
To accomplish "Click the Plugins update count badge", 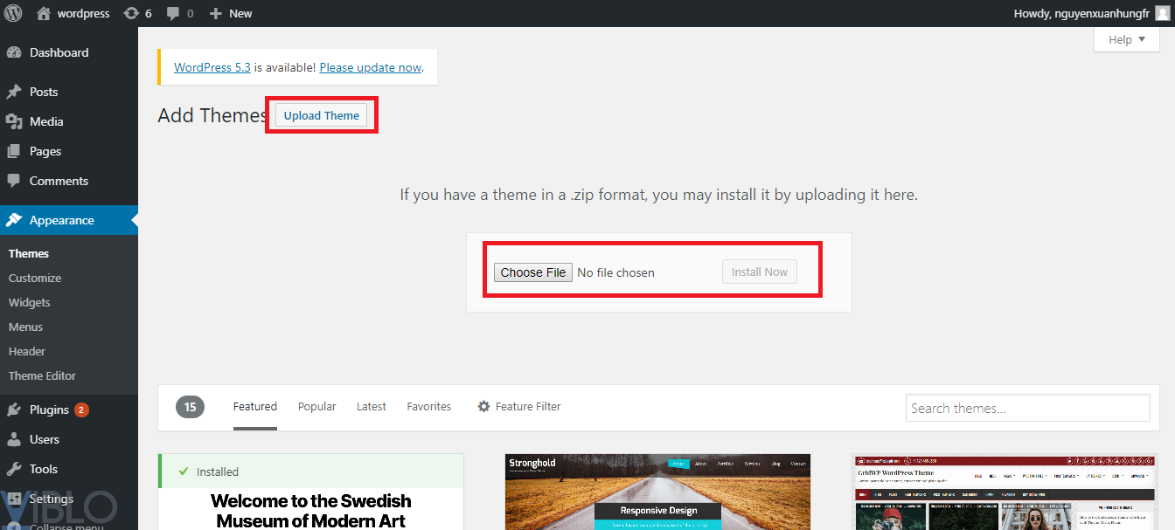I will tap(81, 410).
